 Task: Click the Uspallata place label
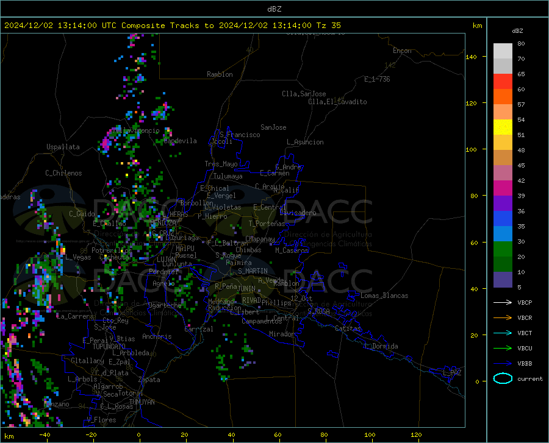pyautogui.click(x=63, y=147)
